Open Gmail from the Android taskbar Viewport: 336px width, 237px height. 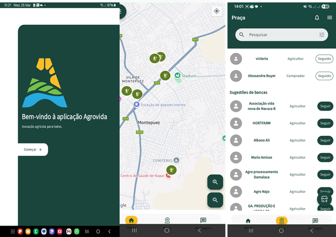(69, 232)
